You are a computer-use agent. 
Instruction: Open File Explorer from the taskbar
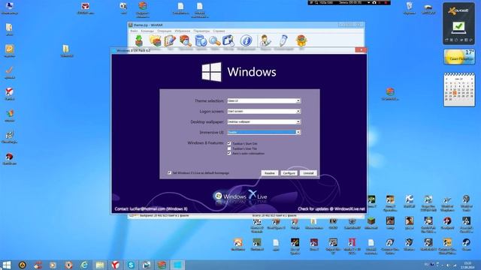tap(100, 265)
